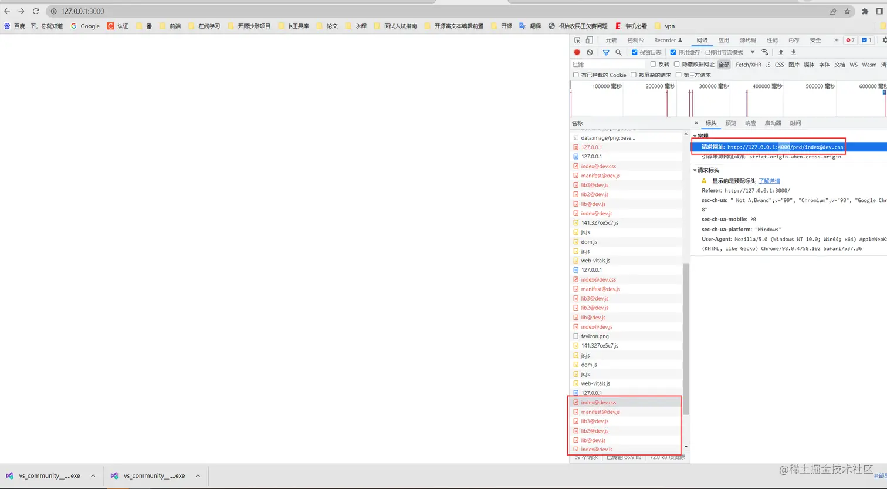Enable 被屏蔽的请求 checkbox

(x=633, y=75)
